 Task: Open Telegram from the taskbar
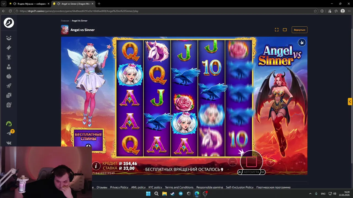181,194
